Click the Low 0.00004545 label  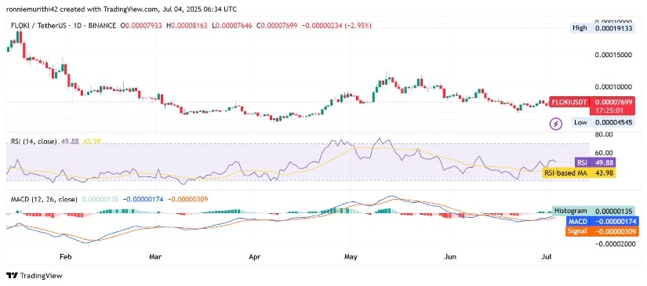coord(602,122)
